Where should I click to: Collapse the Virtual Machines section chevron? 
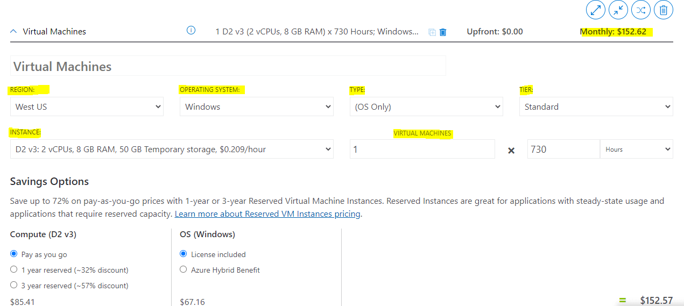pos(14,31)
